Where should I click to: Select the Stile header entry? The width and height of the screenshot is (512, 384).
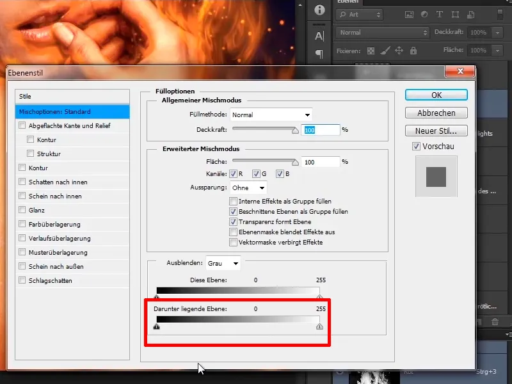[72, 97]
